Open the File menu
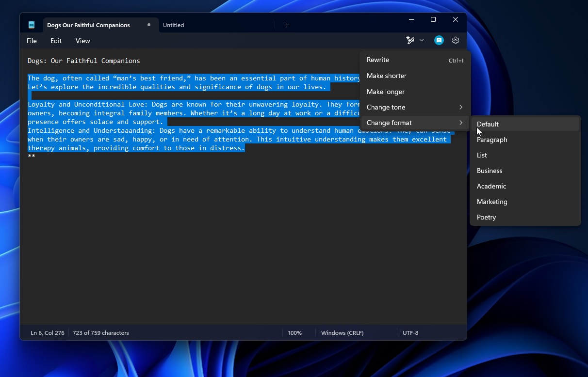Viewport: 588px width, 377px height. click(x=32, y=41)
